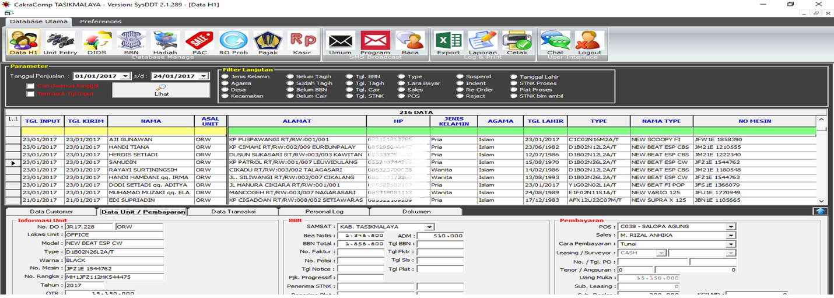Click the DIDS toolbar icon
834x298 pixels.
coord(97,43)
